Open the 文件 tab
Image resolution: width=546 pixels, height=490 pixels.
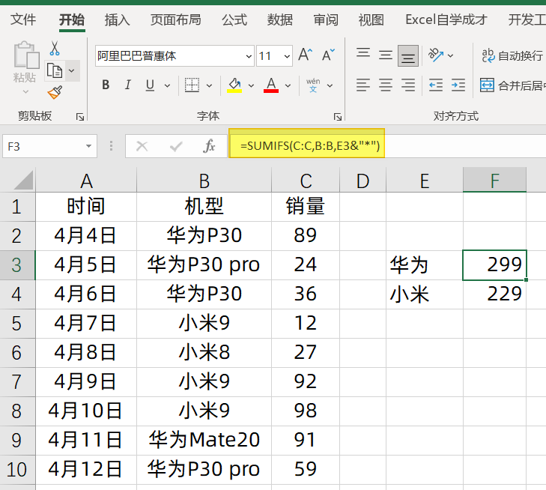[x=23, y=19]
